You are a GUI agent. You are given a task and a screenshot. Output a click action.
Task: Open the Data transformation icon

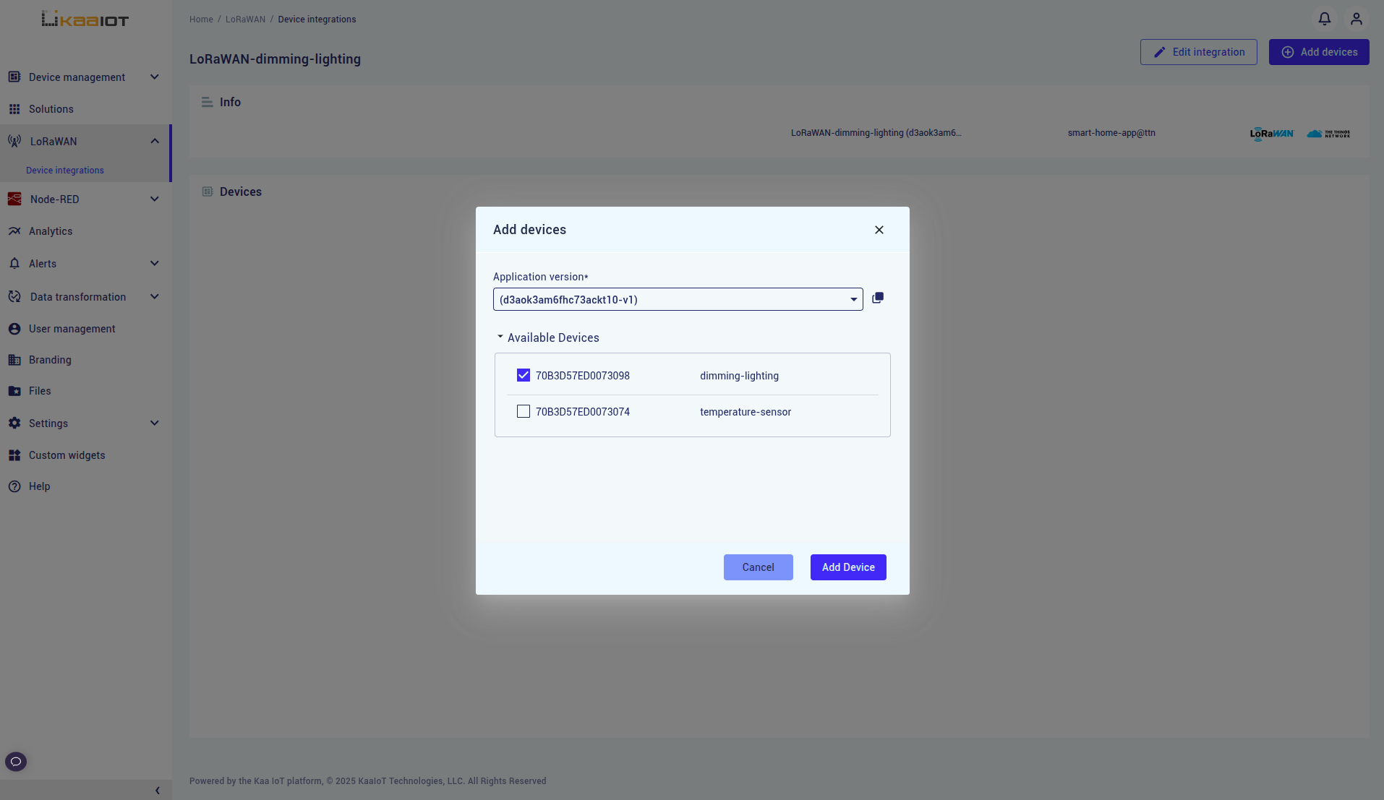(x=14, y=296)
